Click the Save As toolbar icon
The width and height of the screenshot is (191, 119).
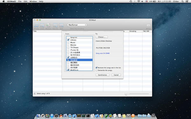[55, 25]
